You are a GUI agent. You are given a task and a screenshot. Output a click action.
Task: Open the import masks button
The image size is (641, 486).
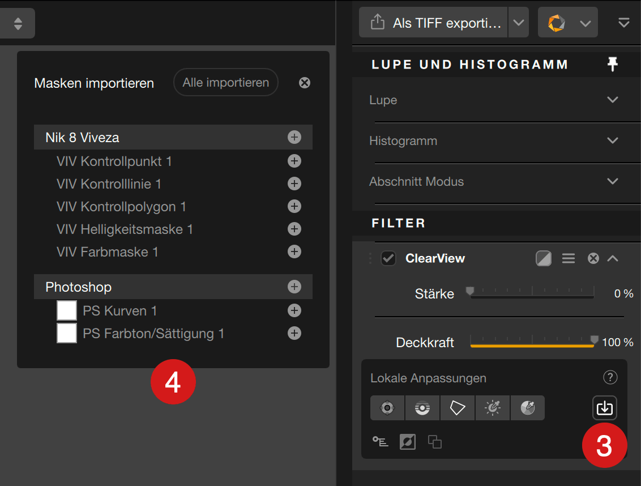click(x=605, y=408)
